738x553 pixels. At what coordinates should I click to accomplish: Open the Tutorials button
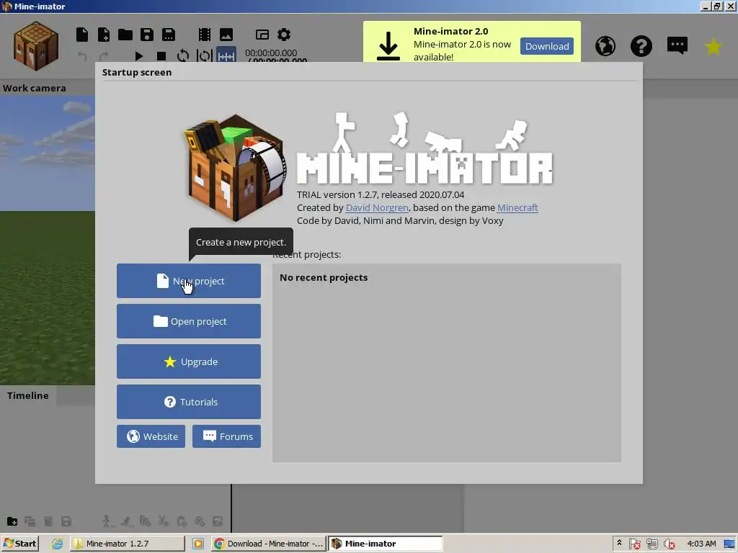(189, 402)
